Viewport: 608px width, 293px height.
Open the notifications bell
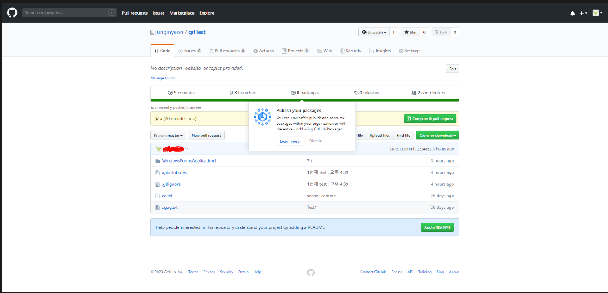point(572,13)
